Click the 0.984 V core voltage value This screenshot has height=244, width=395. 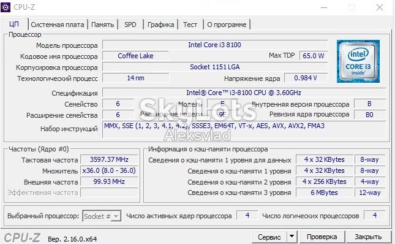click(306, 78)
